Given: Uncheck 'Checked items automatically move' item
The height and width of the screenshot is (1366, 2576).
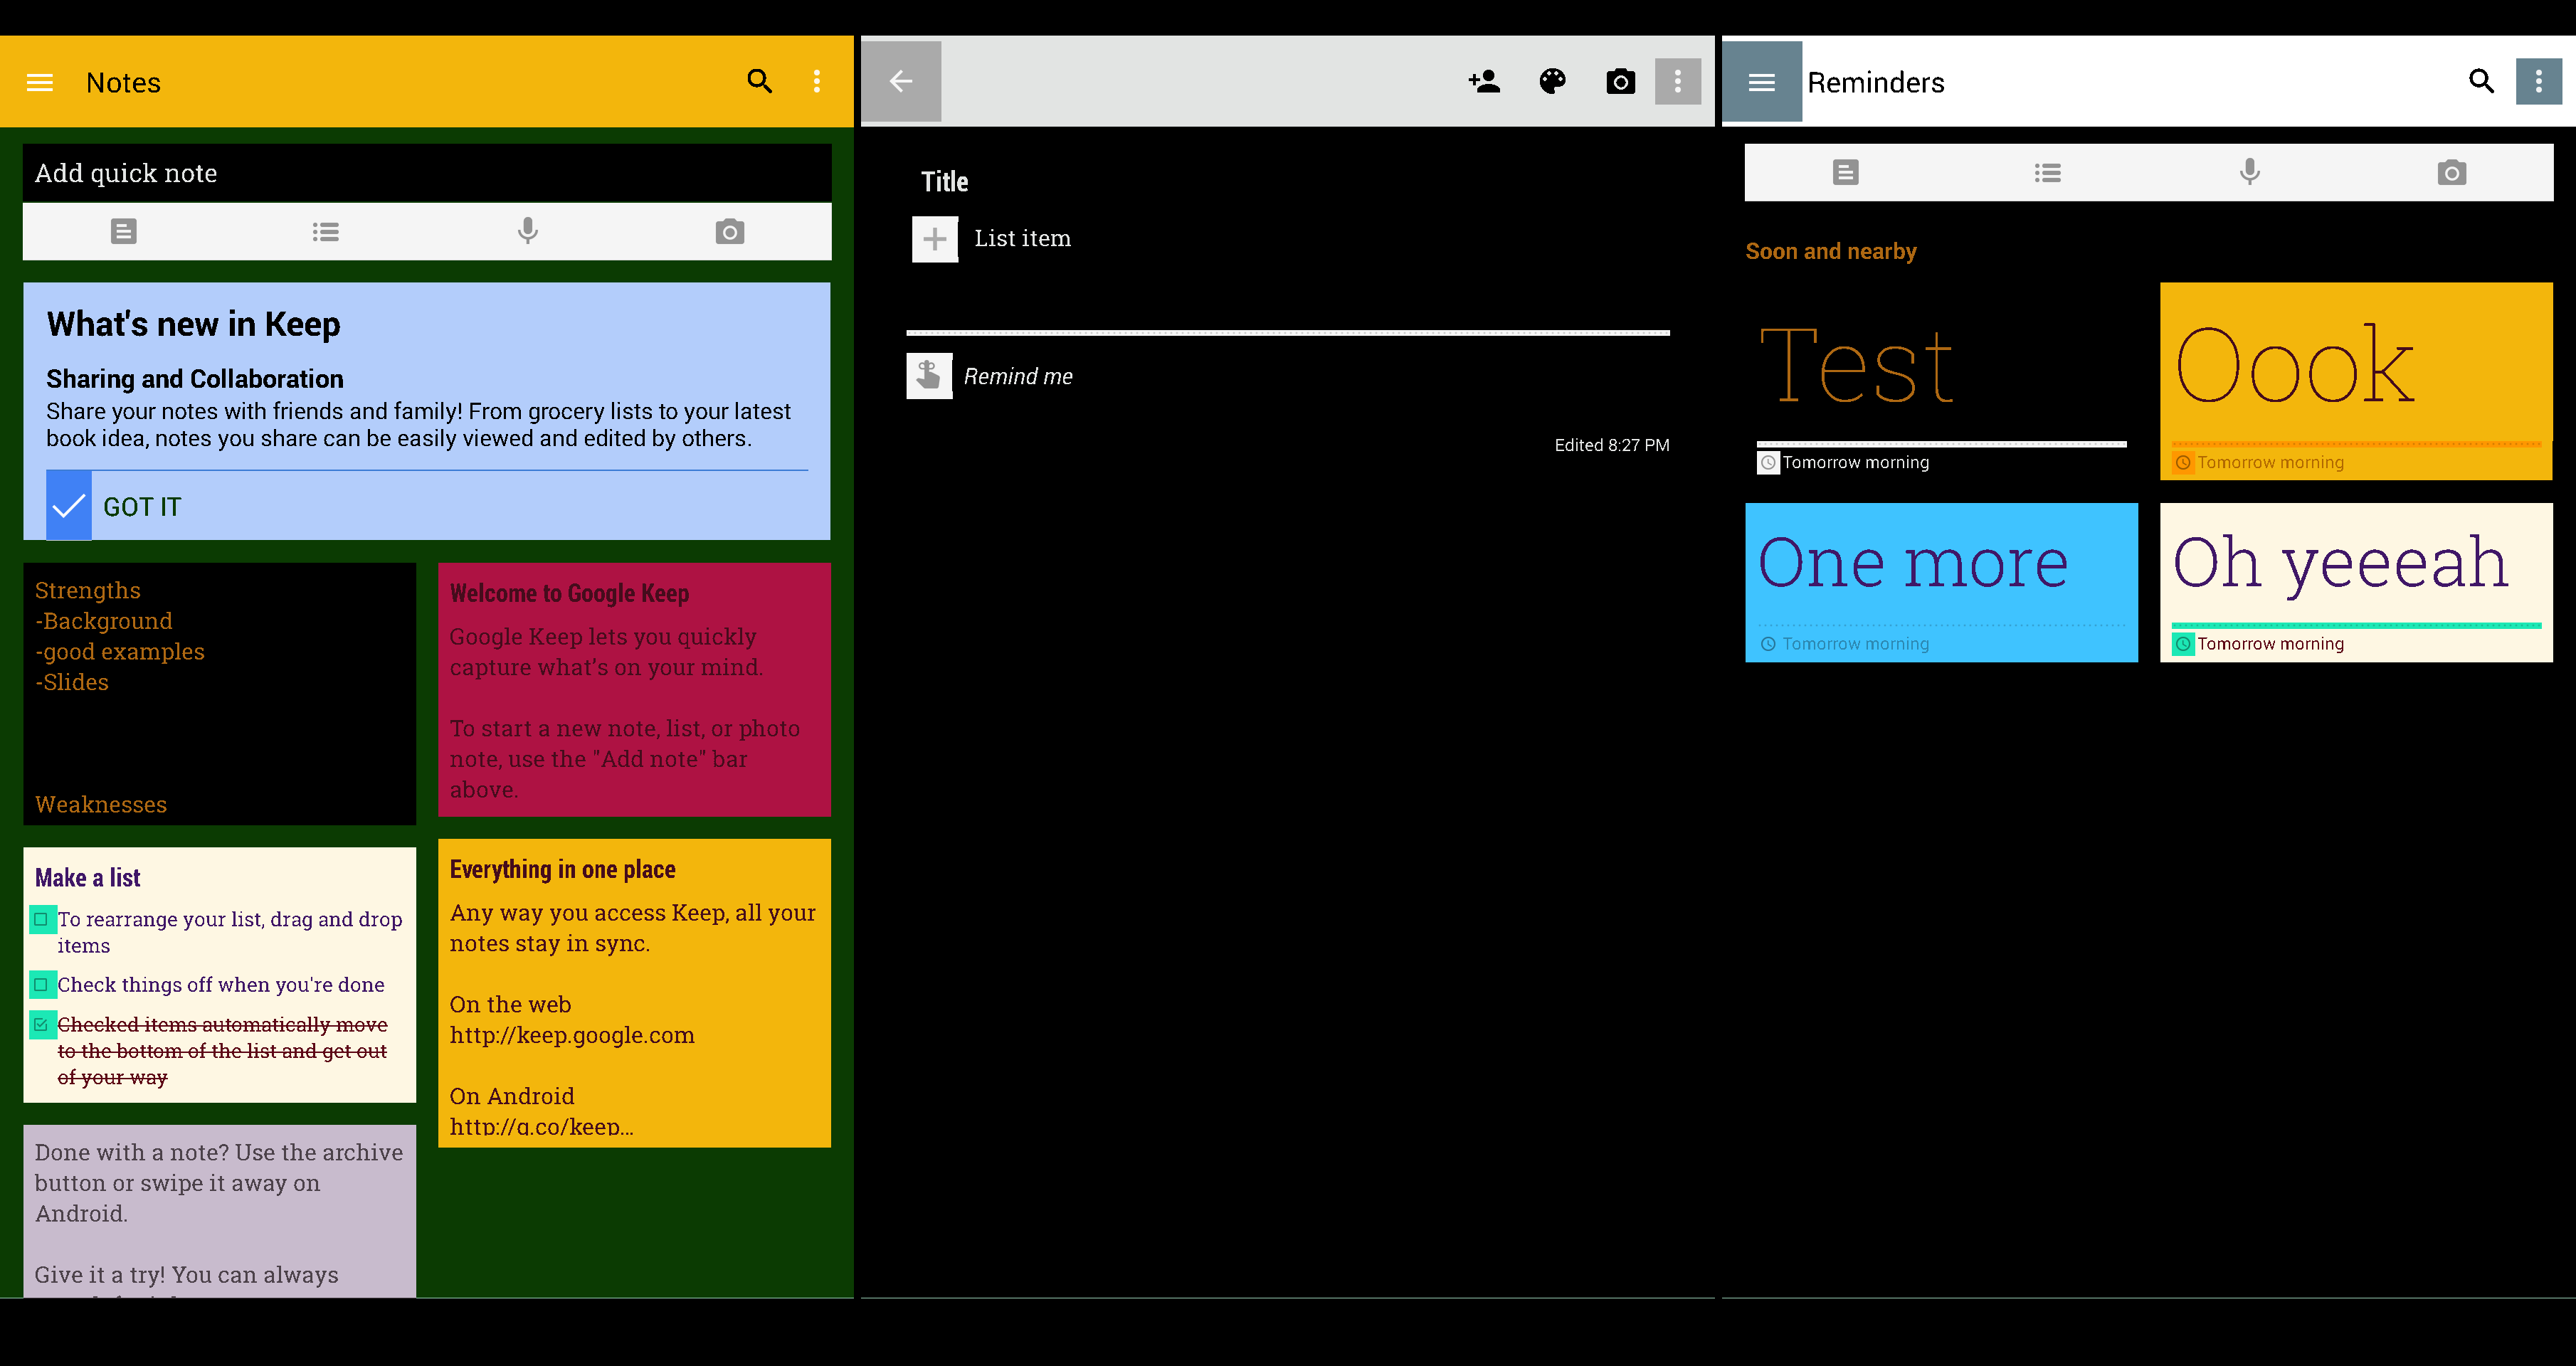Looking at the screenshot, I should 41,1024.
